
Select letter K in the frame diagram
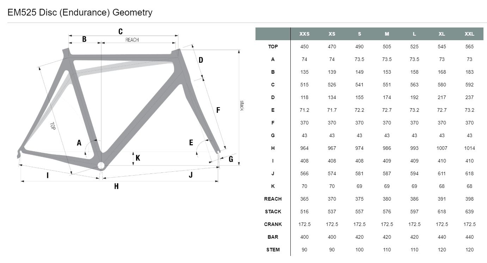138,158
